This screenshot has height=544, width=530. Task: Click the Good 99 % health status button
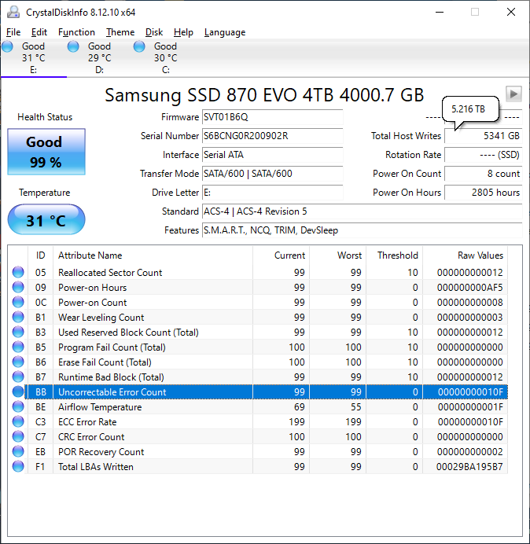46,152
